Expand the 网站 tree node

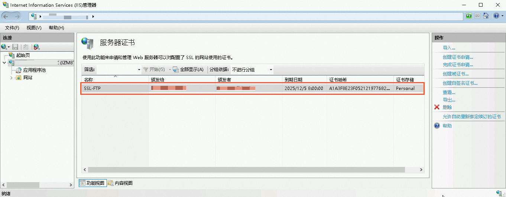pyautogui.click(x=12, y=78)
